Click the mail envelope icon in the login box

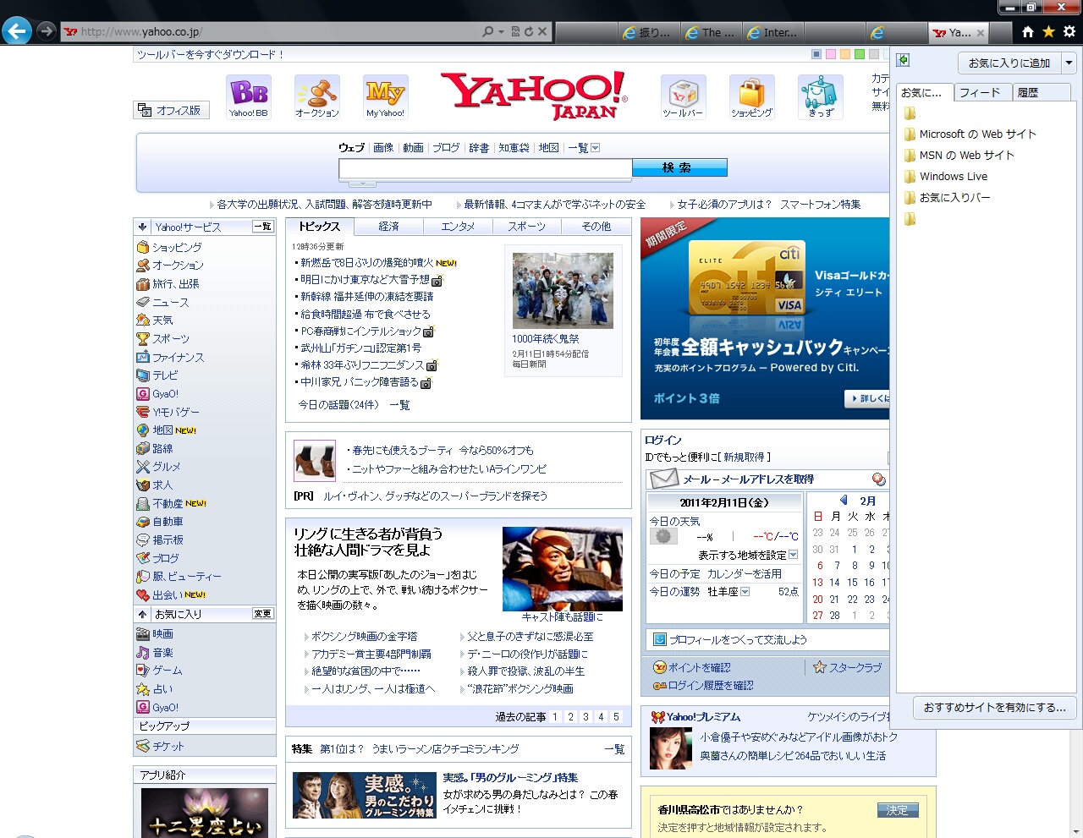coord(664,479)
